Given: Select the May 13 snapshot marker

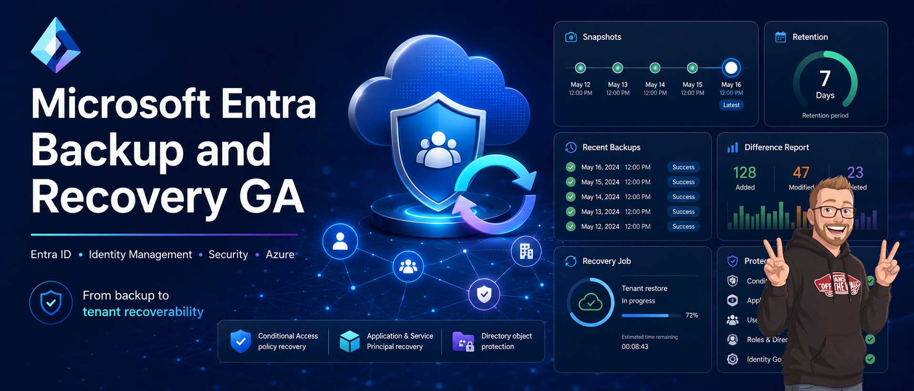Looking at the screenshot, I should [x=618, y=68].
